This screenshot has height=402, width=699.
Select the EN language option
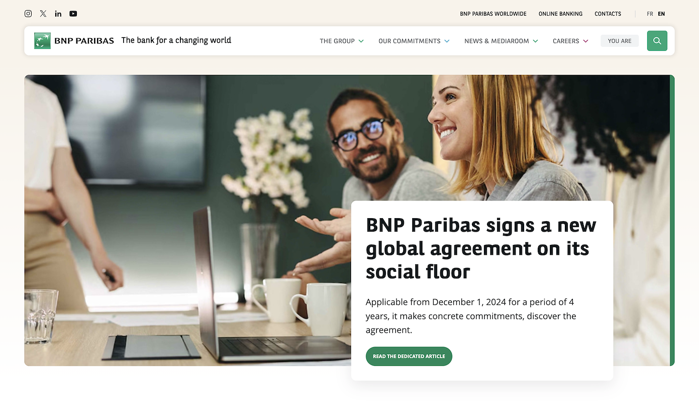661,14
